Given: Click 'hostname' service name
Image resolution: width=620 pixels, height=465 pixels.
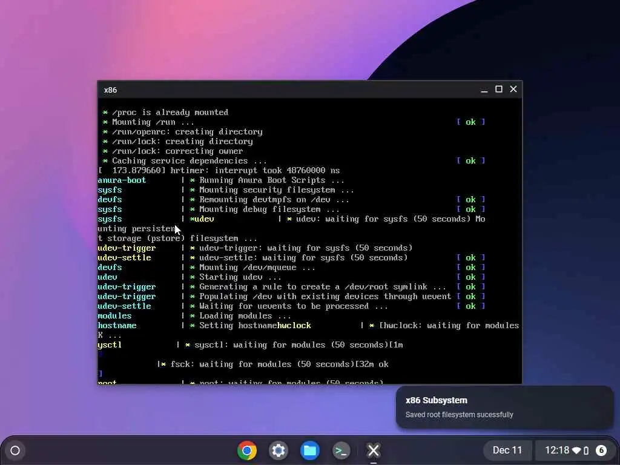Looking at the screenshot, I should (117, 325).
